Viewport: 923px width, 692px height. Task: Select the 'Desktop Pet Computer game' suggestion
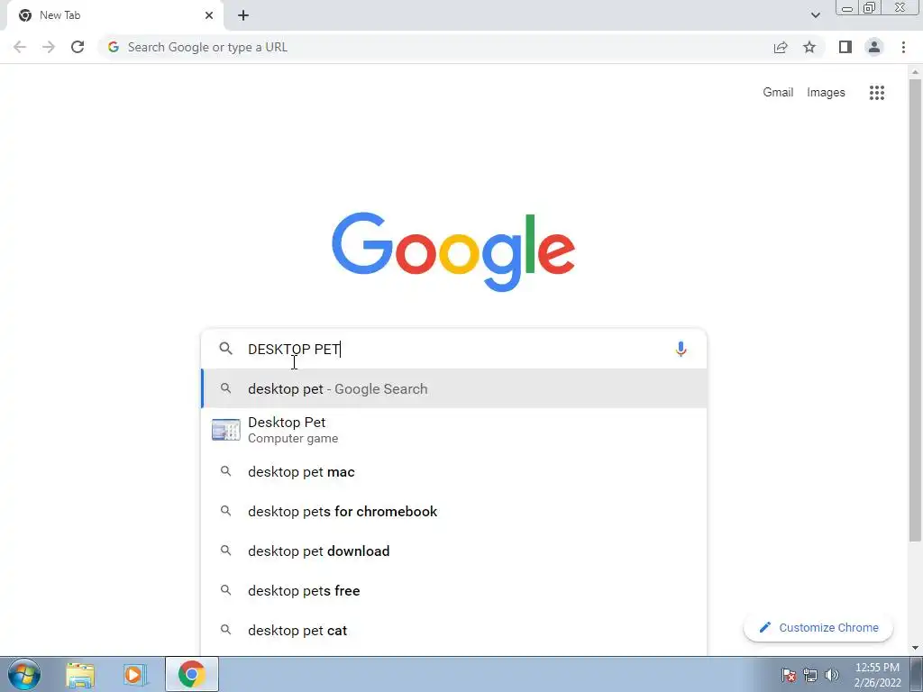[454, 430]
